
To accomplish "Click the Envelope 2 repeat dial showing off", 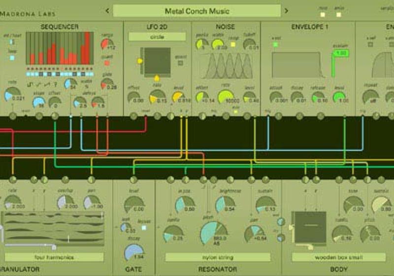I will [370, 97].
